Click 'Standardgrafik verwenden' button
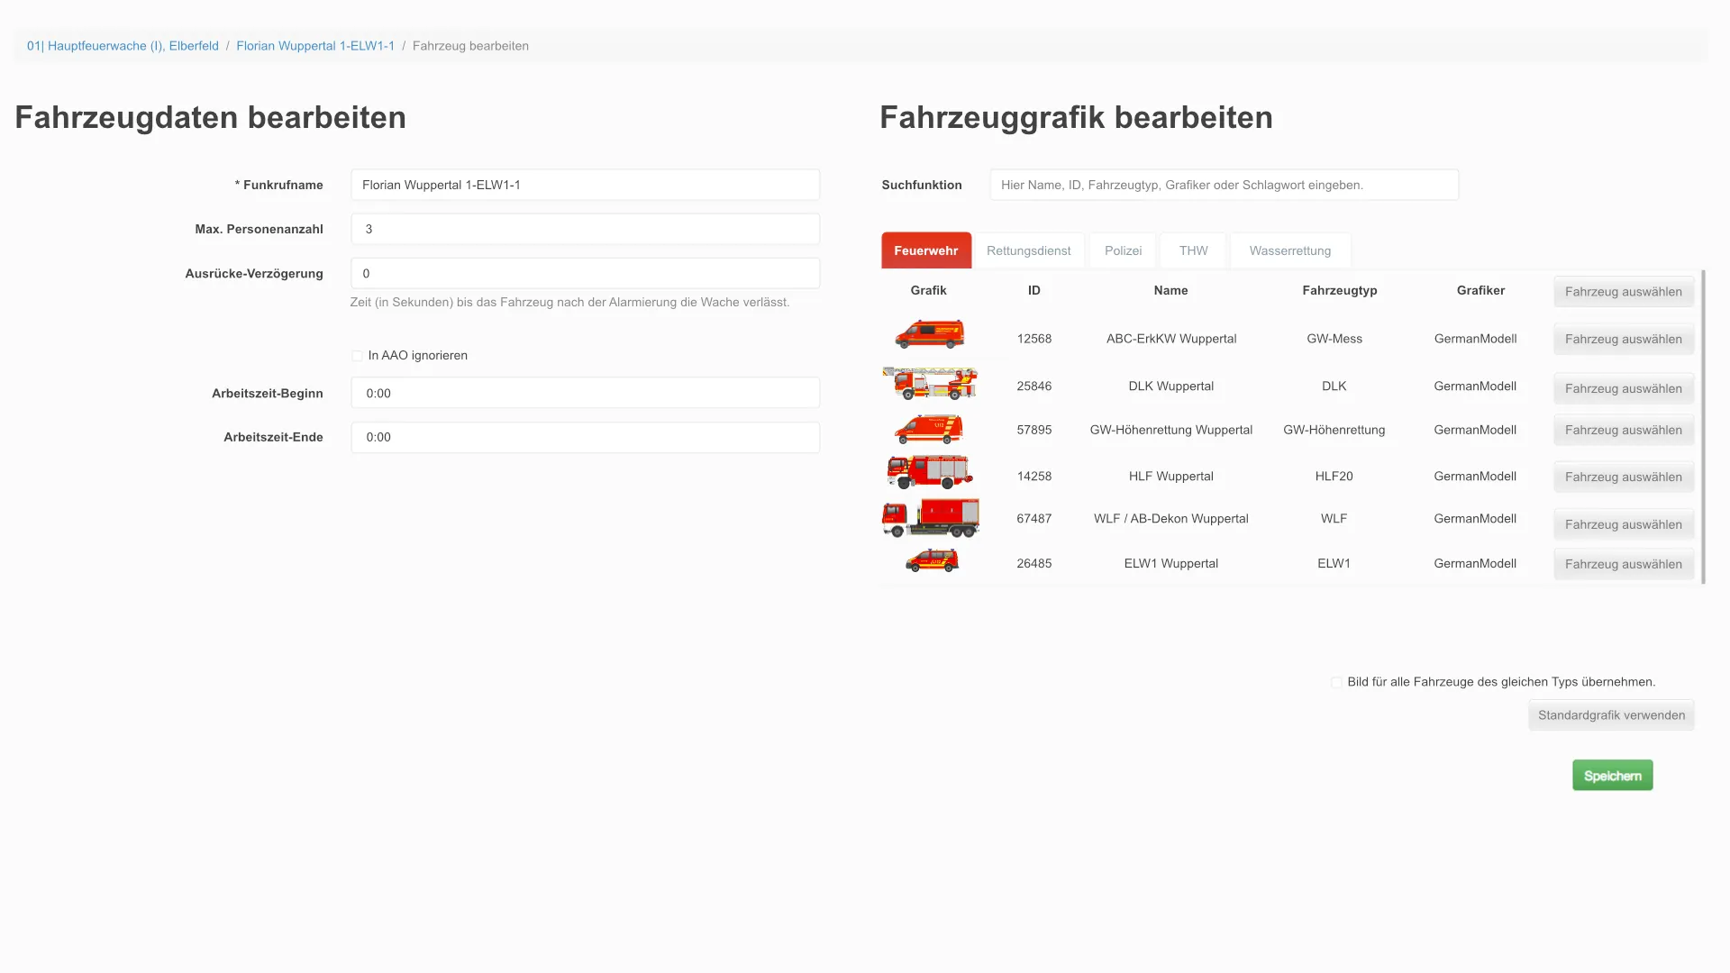The width and height of the screenshot is (1730, 973). coord(1611,715)
